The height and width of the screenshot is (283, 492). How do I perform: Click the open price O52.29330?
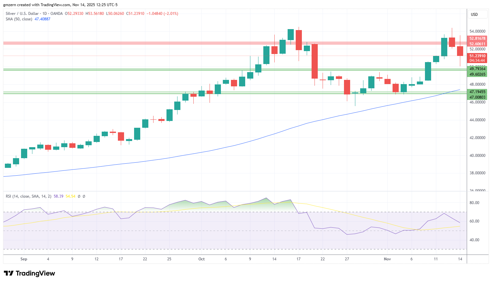(x=74, y=14)
